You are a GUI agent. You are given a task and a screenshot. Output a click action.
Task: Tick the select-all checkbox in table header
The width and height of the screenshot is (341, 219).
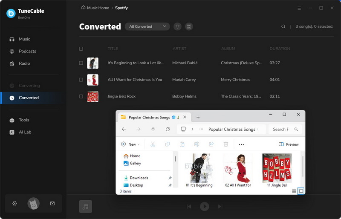pos(81,49)
